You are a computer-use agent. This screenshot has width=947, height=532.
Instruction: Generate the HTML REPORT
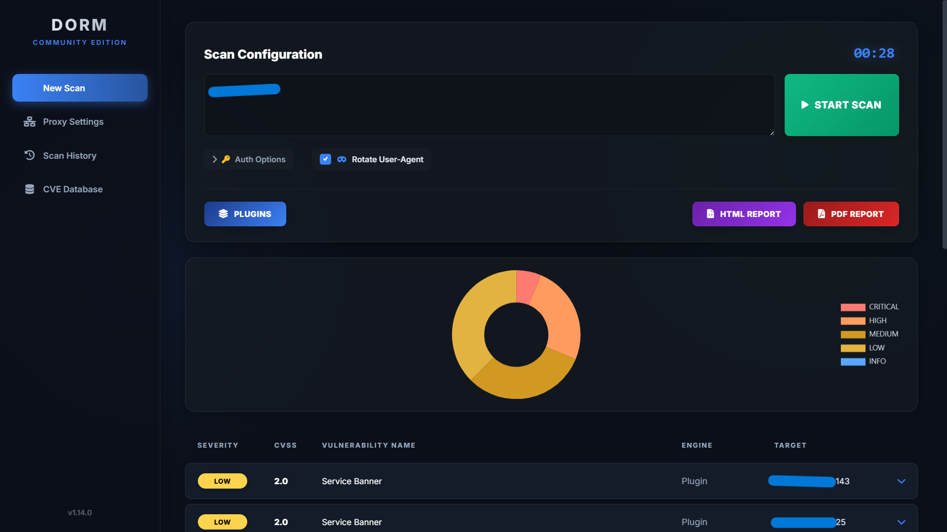[x=744, y=214]
